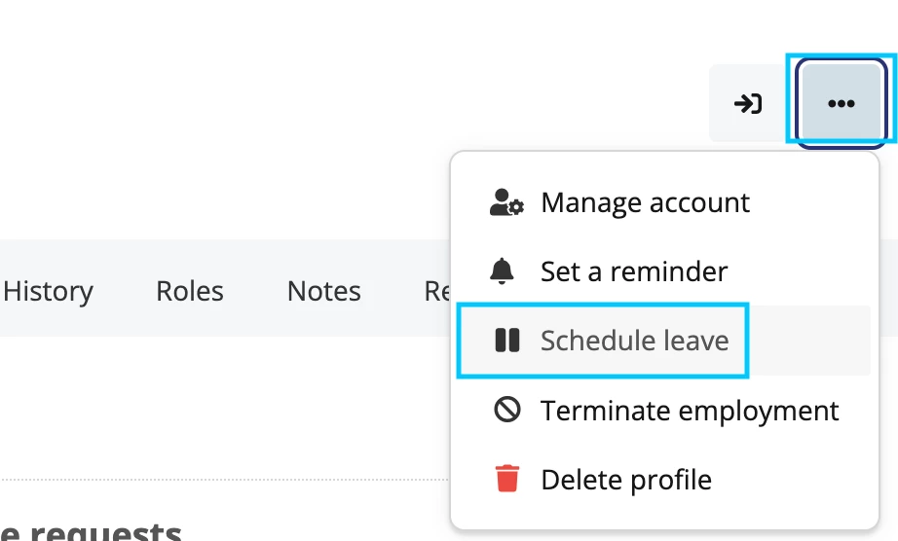Switch to the History tab
The height and width of the screenshot is (541, 898).
[x=48, y=291]
